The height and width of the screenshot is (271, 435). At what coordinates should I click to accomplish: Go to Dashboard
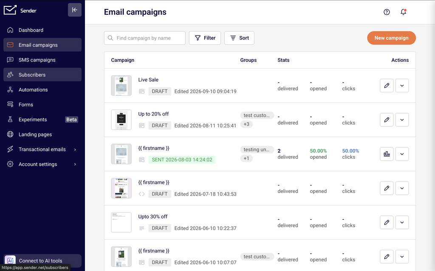[x=42, y=30]
